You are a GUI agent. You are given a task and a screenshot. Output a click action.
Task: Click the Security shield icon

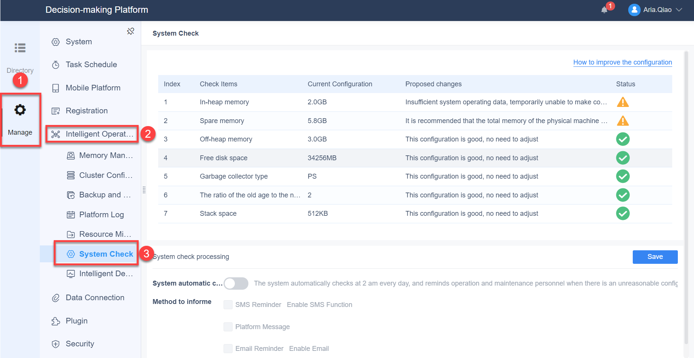pos(55,343)
